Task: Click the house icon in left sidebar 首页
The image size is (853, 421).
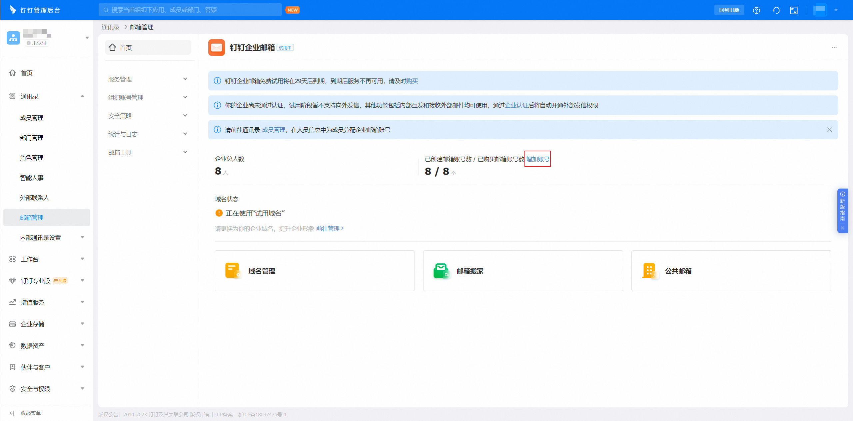Action: click(x=12, y=73)
